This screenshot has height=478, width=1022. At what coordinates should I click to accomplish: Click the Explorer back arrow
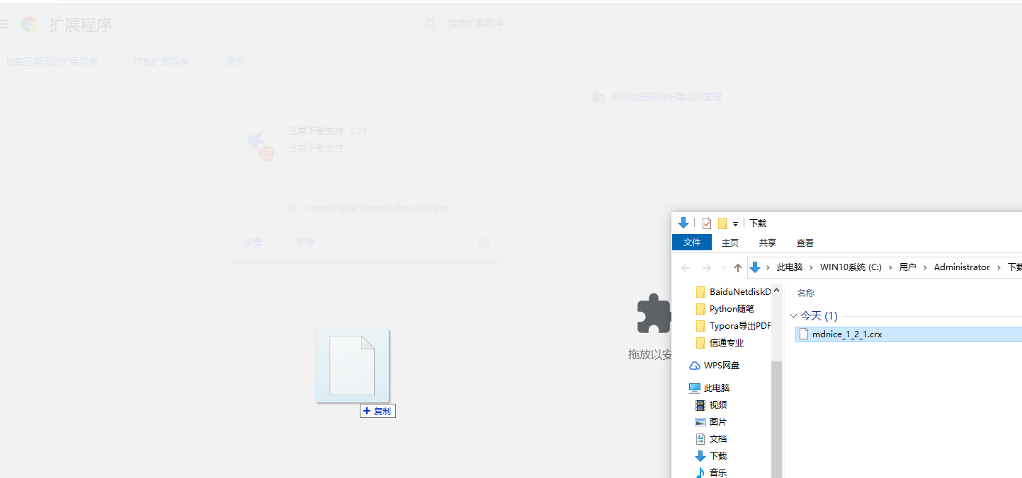coord(686,267)
